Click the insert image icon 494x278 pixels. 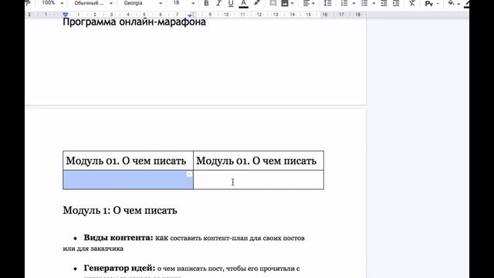click(285, 3)
